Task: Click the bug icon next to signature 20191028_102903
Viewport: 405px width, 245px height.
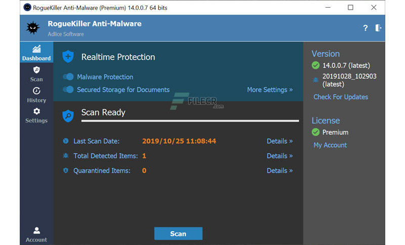Action: 315,80
